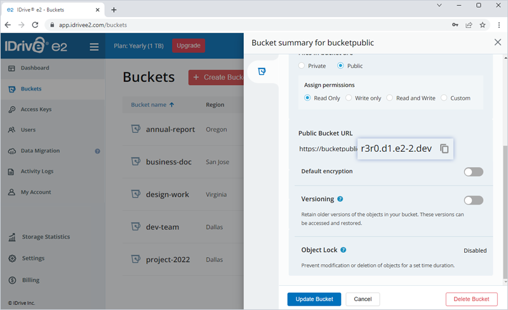Select the Private radio option
The image size is (508, 310).
click(302, 65)
